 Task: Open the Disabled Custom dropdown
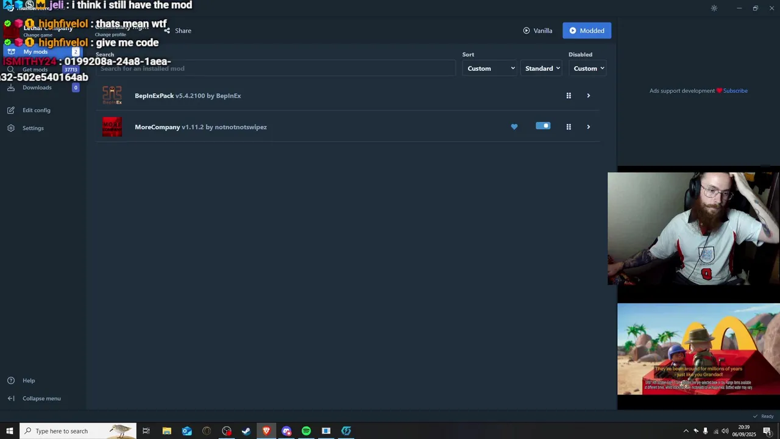point(588,68)
